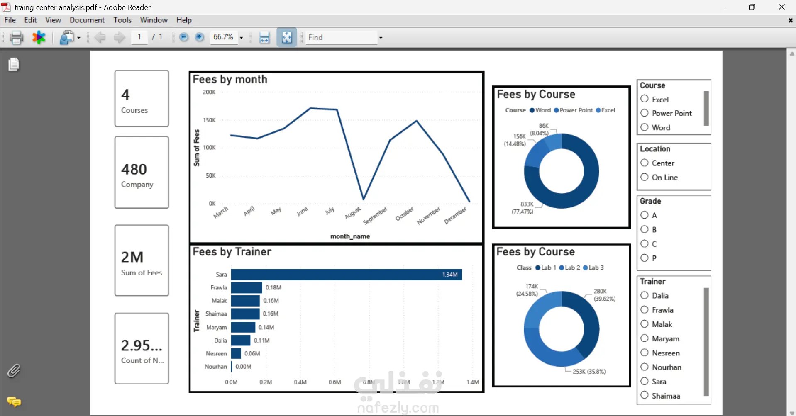Open the File menu

(10, 20)
